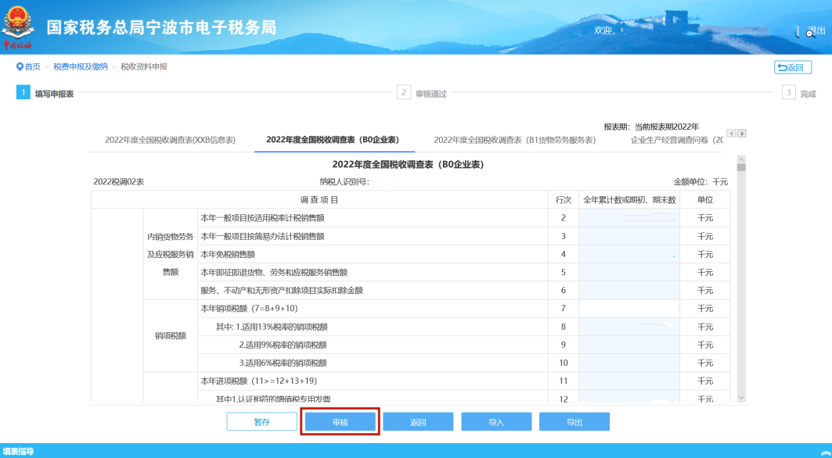
Task: Click the row 4 免税销售额 input field
Action: click(x=629, y=255)
